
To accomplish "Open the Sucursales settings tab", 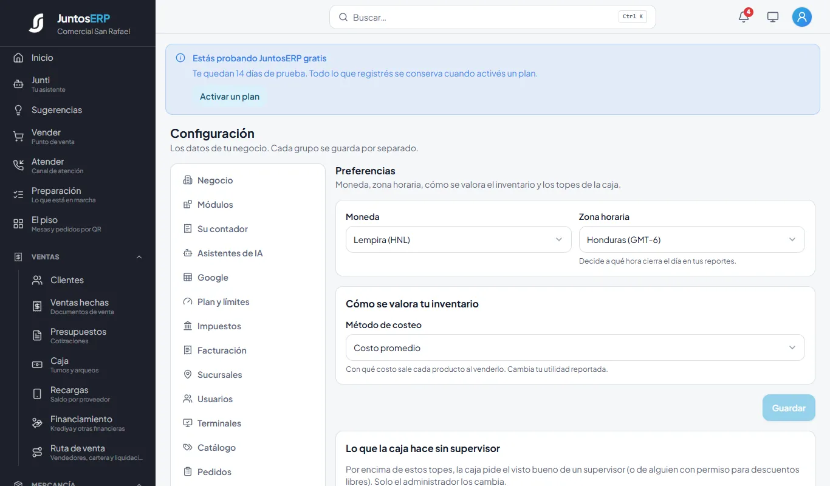I will pyautogui.click(x=248, y=375).
